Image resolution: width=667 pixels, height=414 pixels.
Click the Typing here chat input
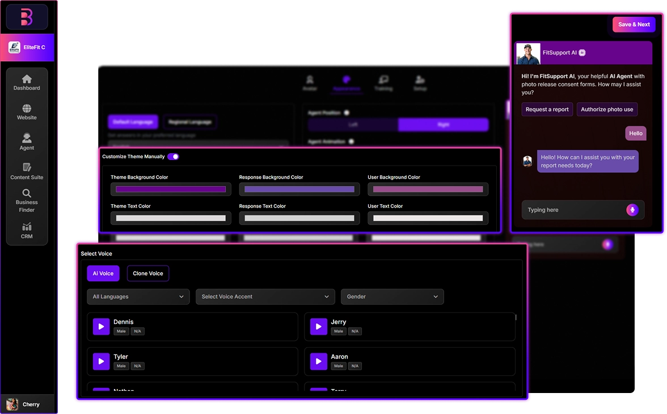pos(573,210)
